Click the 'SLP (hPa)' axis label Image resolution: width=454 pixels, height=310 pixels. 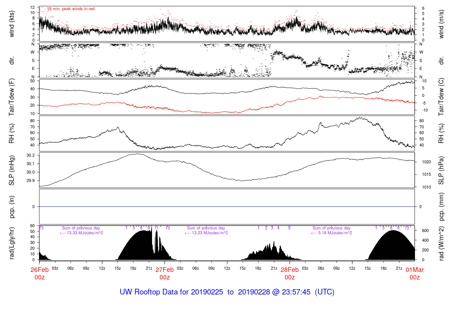click(441, 170)
